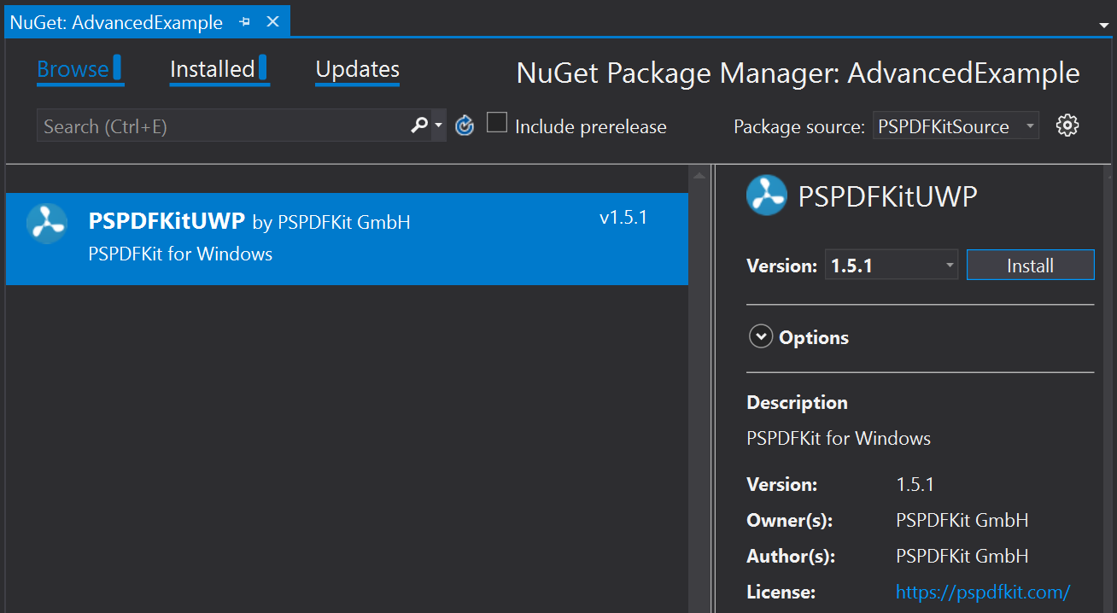Click NuGet Package Manager: AdvancedExample heading
This screenshot has width=1117, height=613.
[798, 73]
